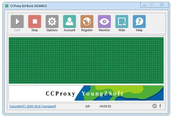Click the 0/0 connection counter
Viewport: 171px width, 116px height.
click(87, 106)
